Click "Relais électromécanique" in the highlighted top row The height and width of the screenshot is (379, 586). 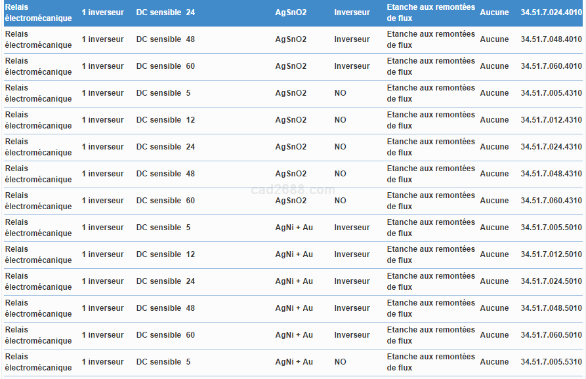[38, 12]
